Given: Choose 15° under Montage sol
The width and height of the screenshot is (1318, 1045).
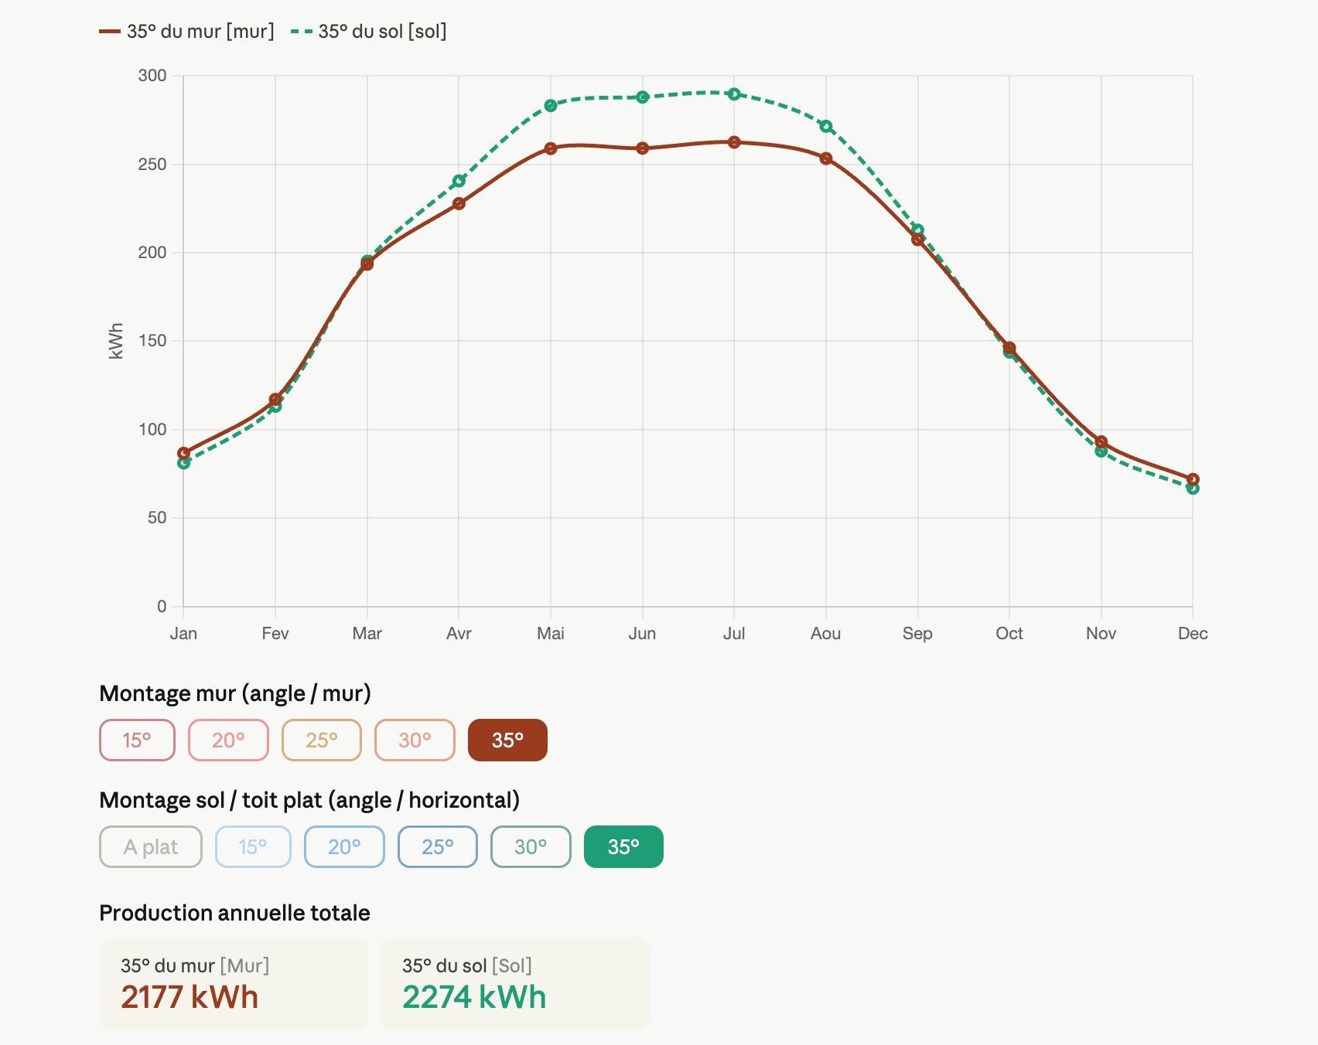Looking at the screenshot, I should [253, 846].
